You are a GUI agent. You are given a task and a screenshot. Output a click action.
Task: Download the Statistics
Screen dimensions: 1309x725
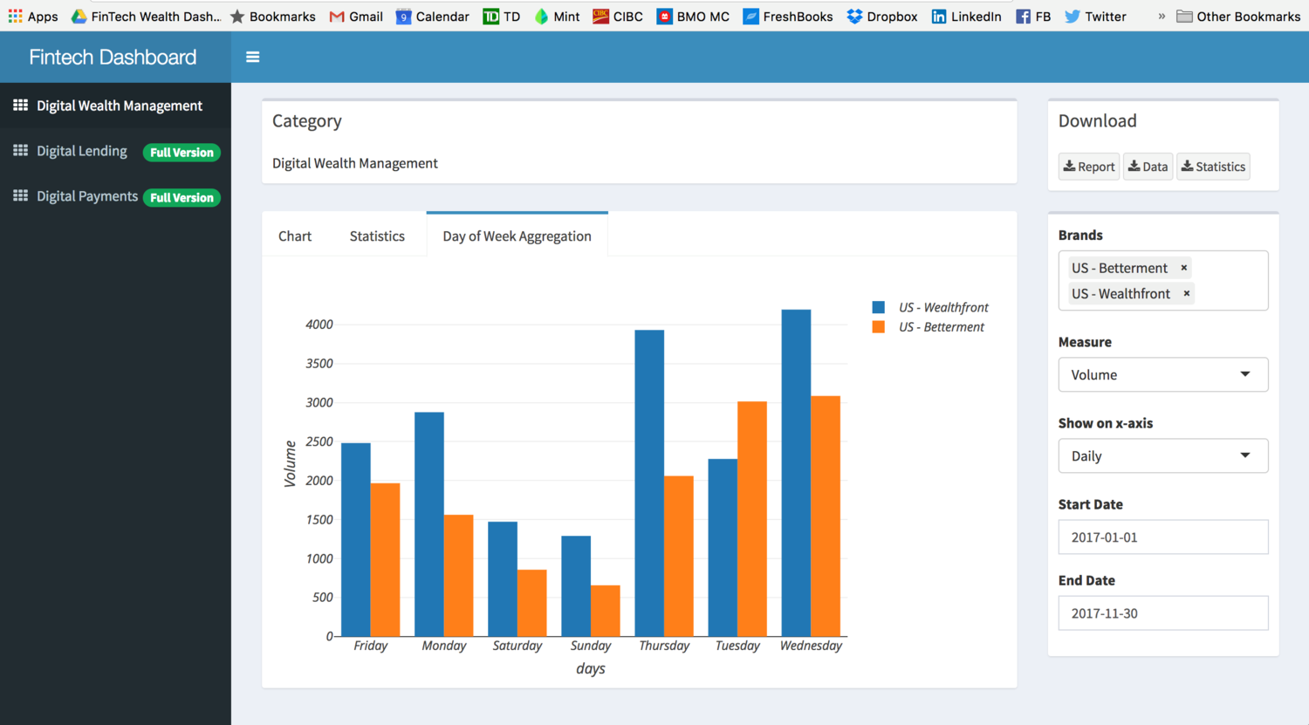coord(1213,167)
